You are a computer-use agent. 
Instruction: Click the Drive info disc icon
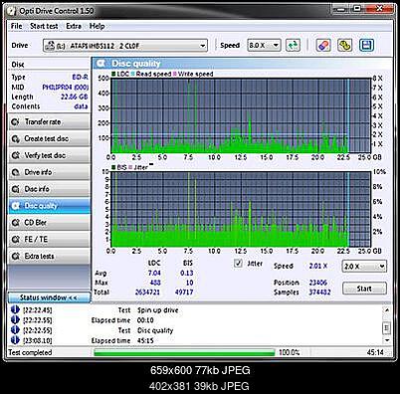click(x=15, y=172)
